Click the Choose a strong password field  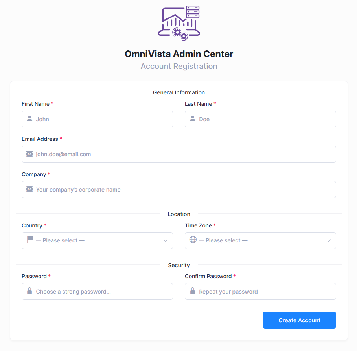tap(97, 292)
